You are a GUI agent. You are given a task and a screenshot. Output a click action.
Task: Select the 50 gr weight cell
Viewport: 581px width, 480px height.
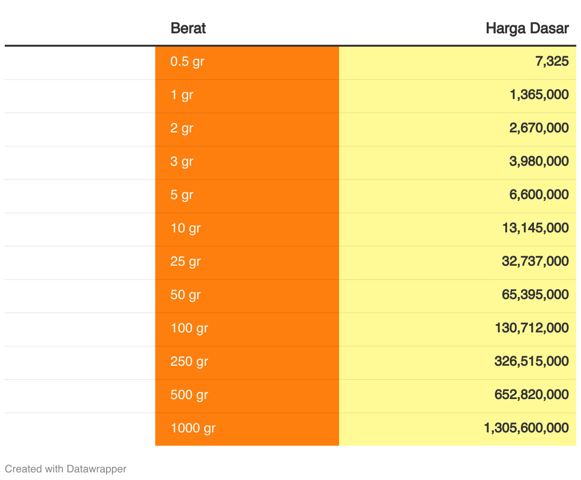click(x=185, y=295)
